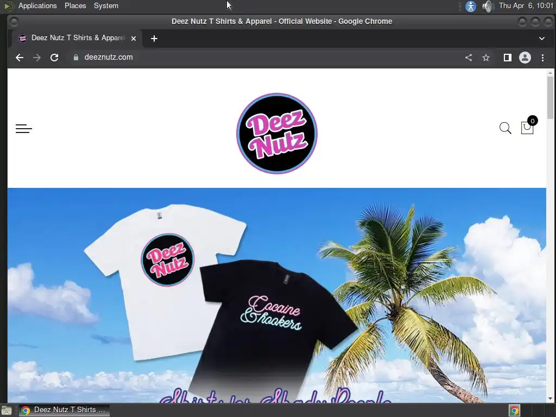The image size is (556, 417).
Task: Click the address bar URL deeznutz.com
Action: (109, 57)
